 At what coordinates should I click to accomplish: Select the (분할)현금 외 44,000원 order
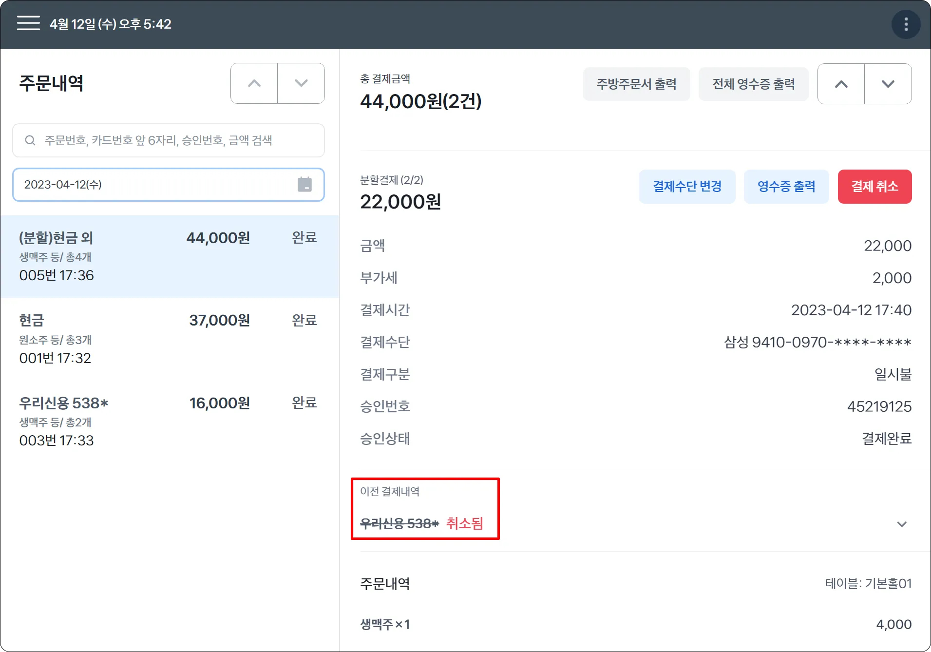(x=169, y=256)
